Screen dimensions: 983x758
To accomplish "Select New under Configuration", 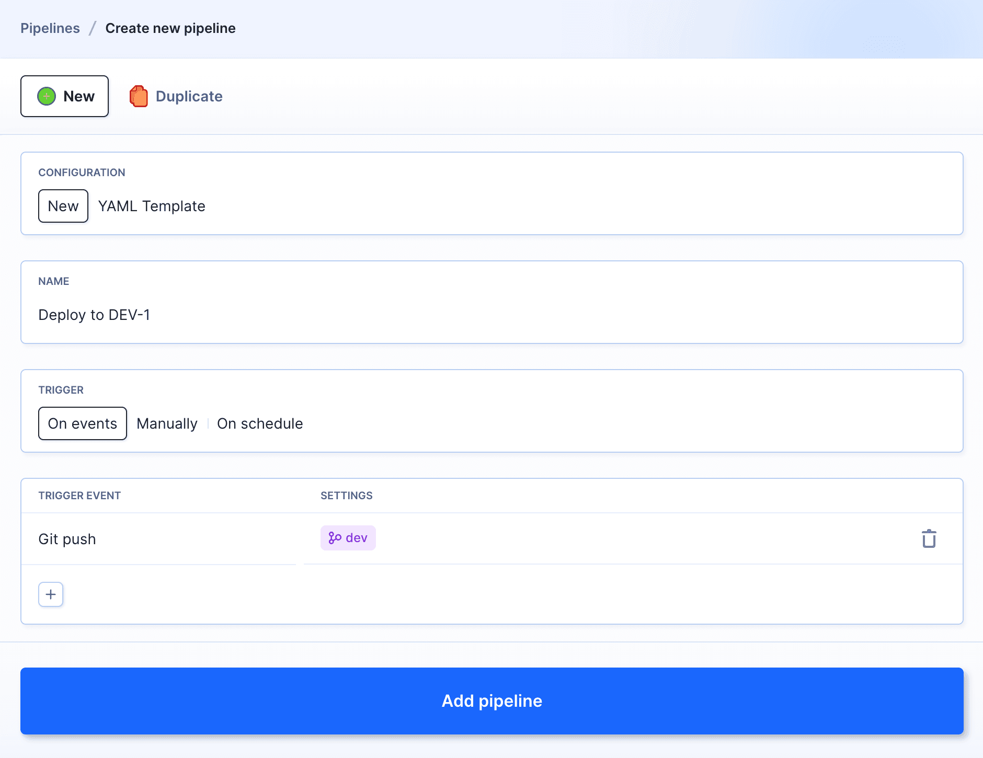I will coord(63,206).
